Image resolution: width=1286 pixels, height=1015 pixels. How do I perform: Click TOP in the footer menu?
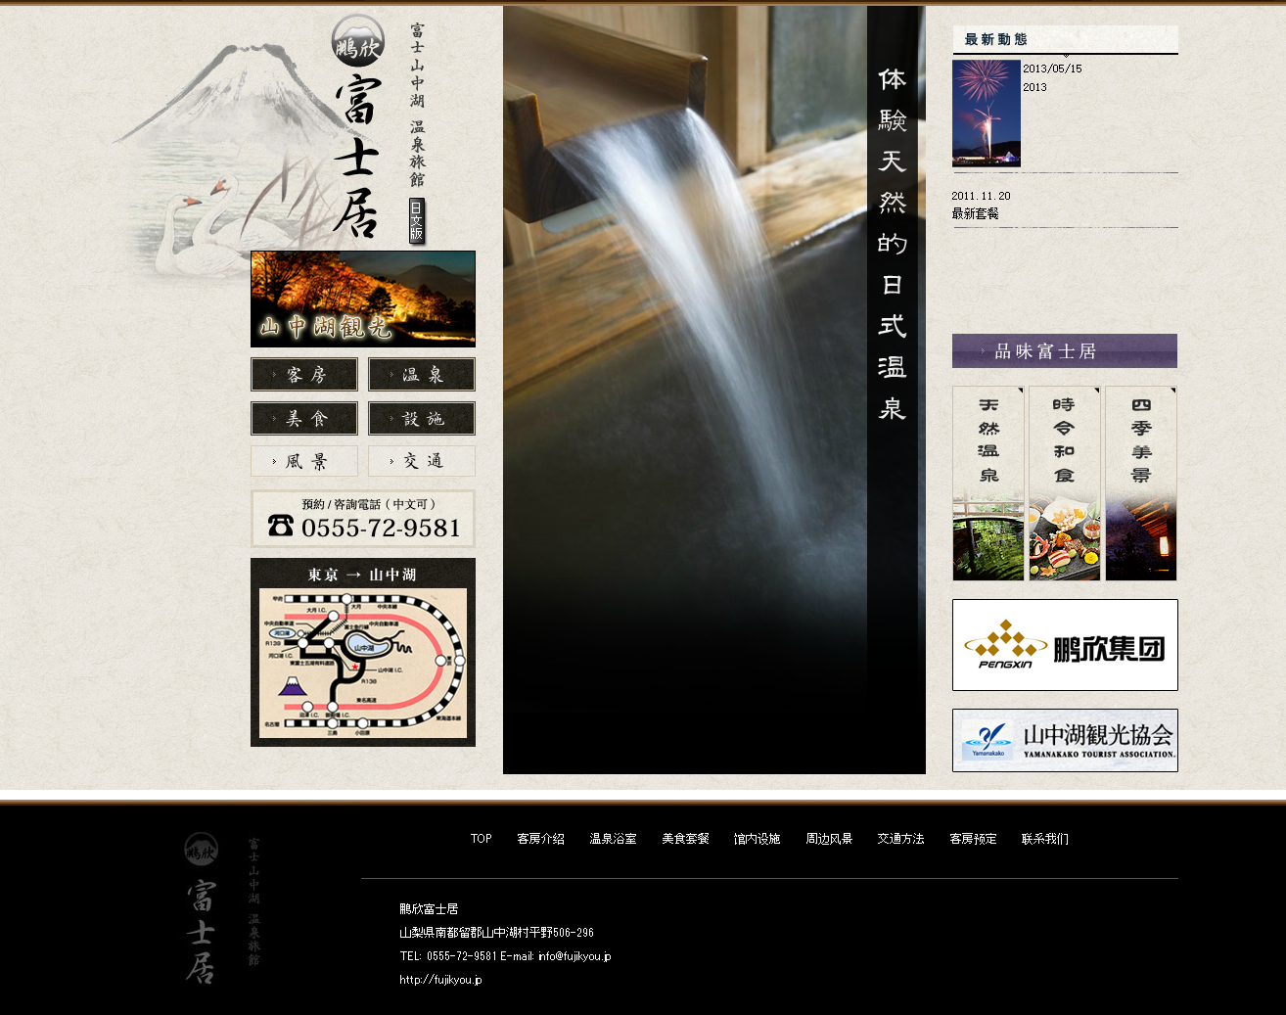(481, 839)
